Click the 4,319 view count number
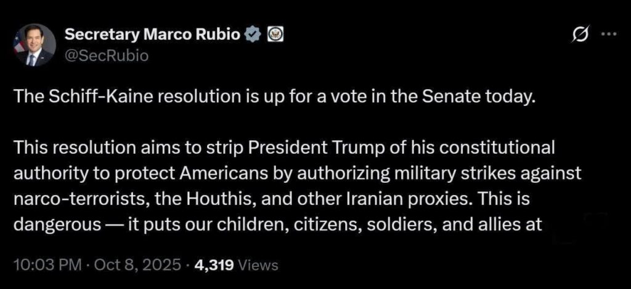The width and height of the screenshot is (631, 289). [x=213, y=266]
